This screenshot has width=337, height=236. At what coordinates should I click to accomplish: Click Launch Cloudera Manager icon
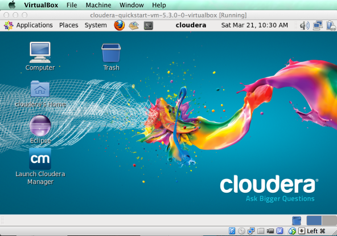point(40,166)
